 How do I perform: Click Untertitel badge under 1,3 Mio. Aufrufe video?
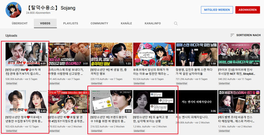point(139,131)
